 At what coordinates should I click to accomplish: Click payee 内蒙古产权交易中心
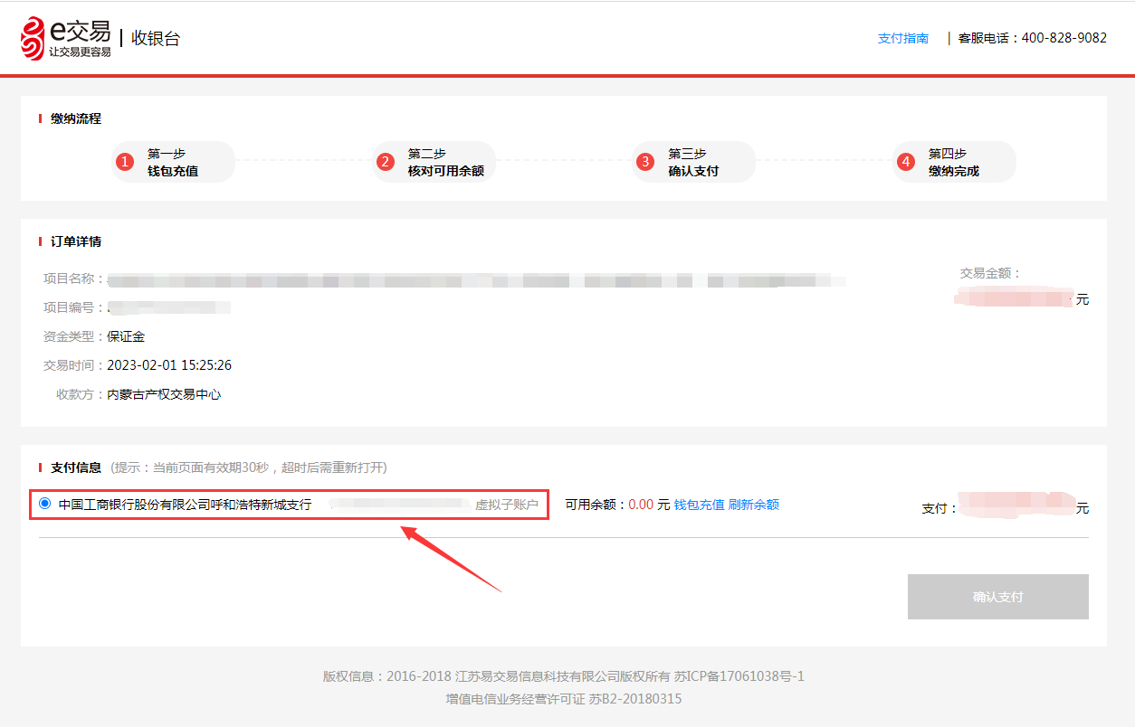164,394
